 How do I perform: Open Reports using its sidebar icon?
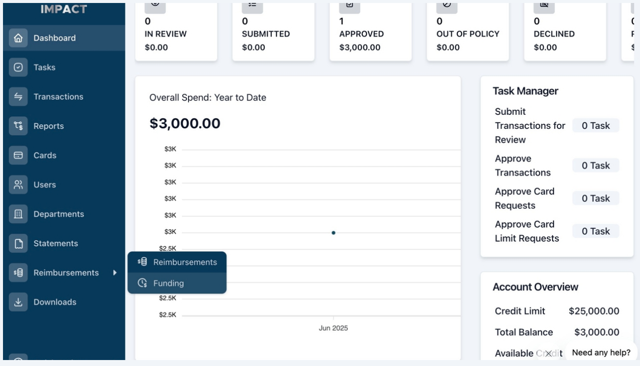click(x=18, y=126)
